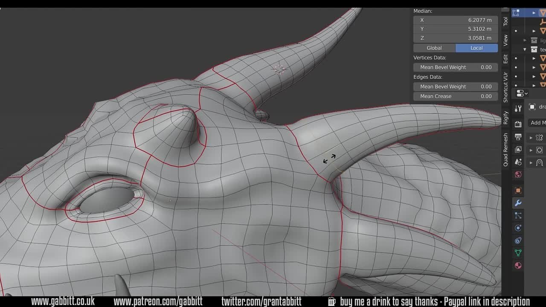Open the Render Properties camera icon
The width and height of the screenshot is (546, 307).
pyautogui.click(x=518, y=125)
